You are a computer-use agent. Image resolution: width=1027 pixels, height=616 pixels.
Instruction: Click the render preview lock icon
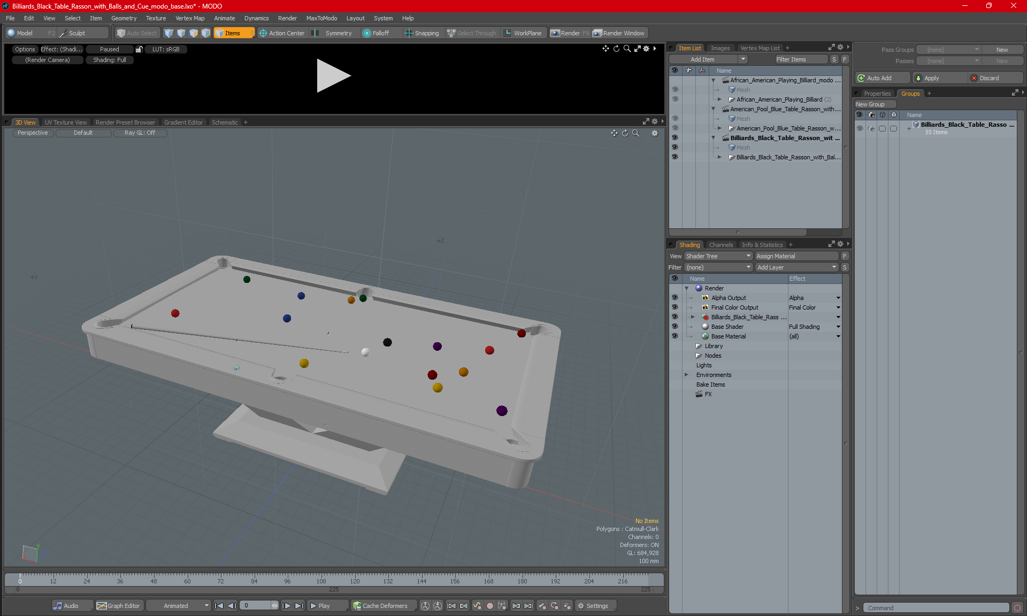click(x=139, y=49)
